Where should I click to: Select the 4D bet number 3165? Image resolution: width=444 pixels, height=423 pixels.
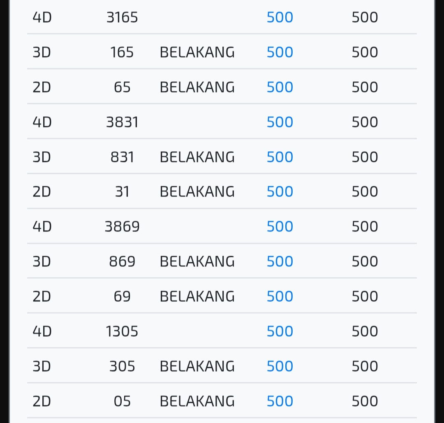pos(122,17)
